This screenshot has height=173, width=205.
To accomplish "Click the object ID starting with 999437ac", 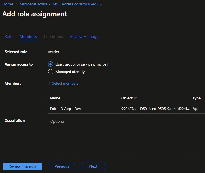I will tap(156, 109).
